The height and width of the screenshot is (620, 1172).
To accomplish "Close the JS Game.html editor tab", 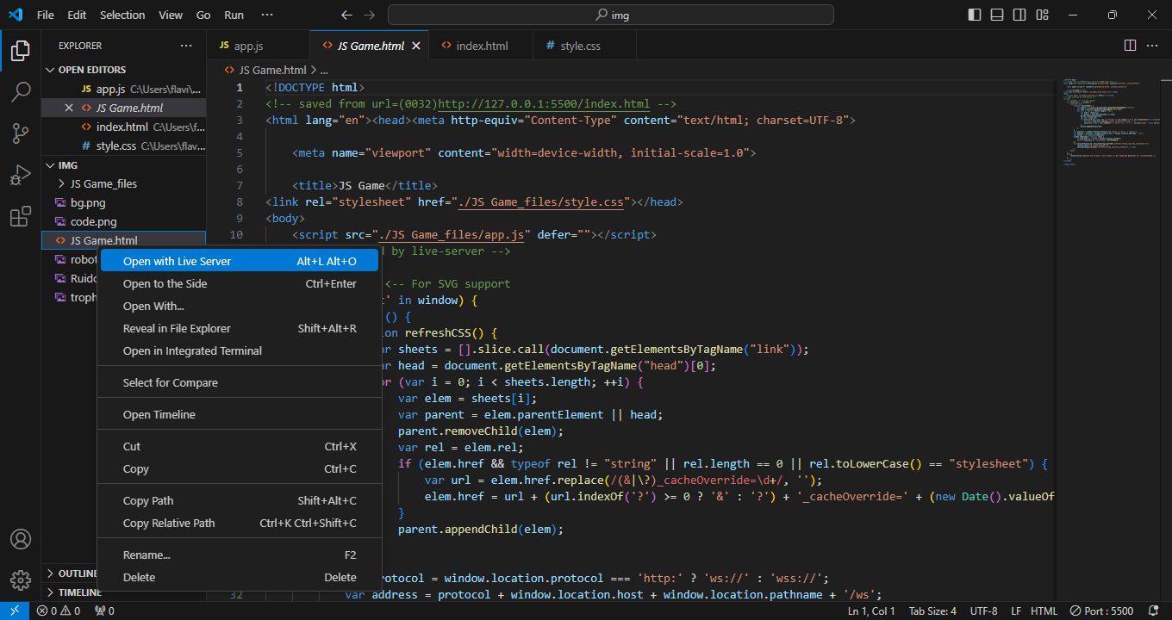I will click(x=416, y=46).
